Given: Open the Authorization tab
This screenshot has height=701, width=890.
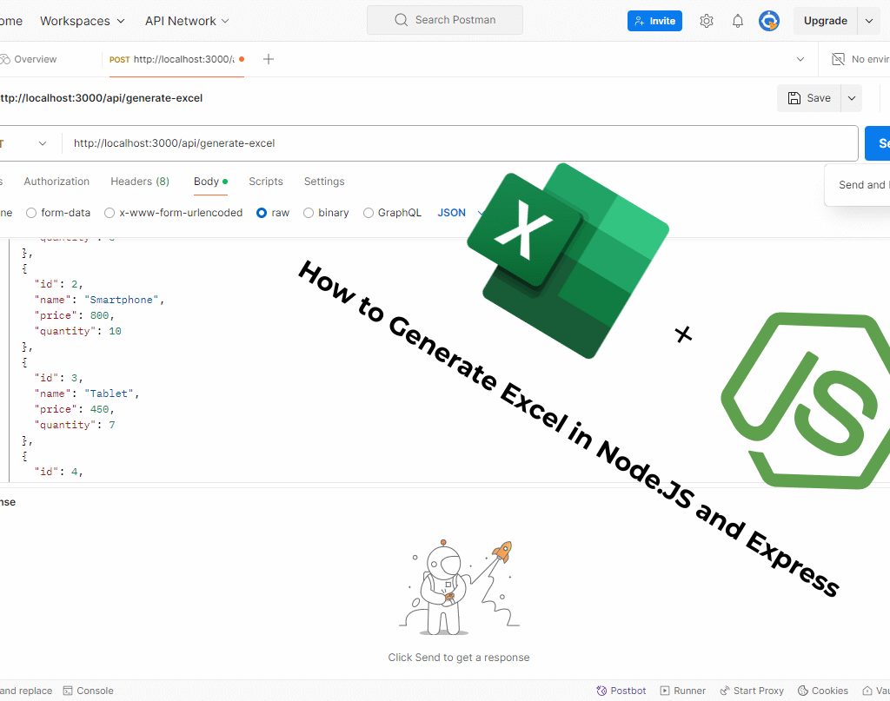Looking at the screenshot, I should point(56,182).
